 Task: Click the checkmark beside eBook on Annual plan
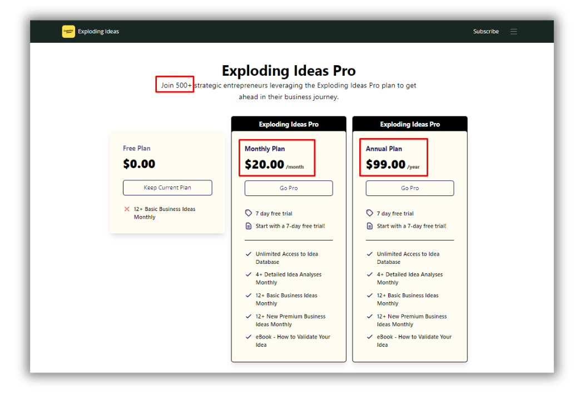[x=369, y=336]
